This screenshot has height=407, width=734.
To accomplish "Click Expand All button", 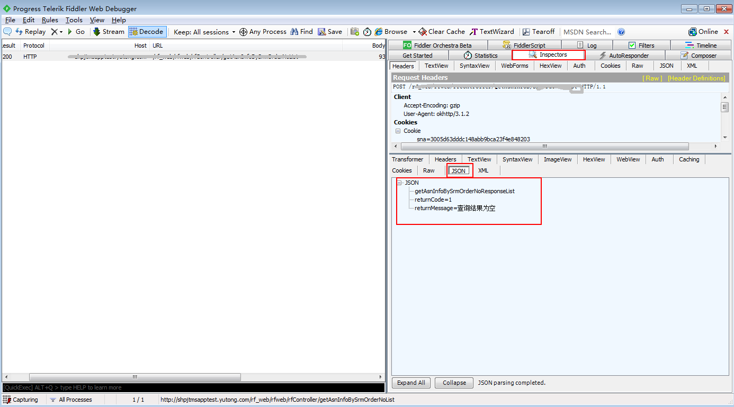I will 411,383.
